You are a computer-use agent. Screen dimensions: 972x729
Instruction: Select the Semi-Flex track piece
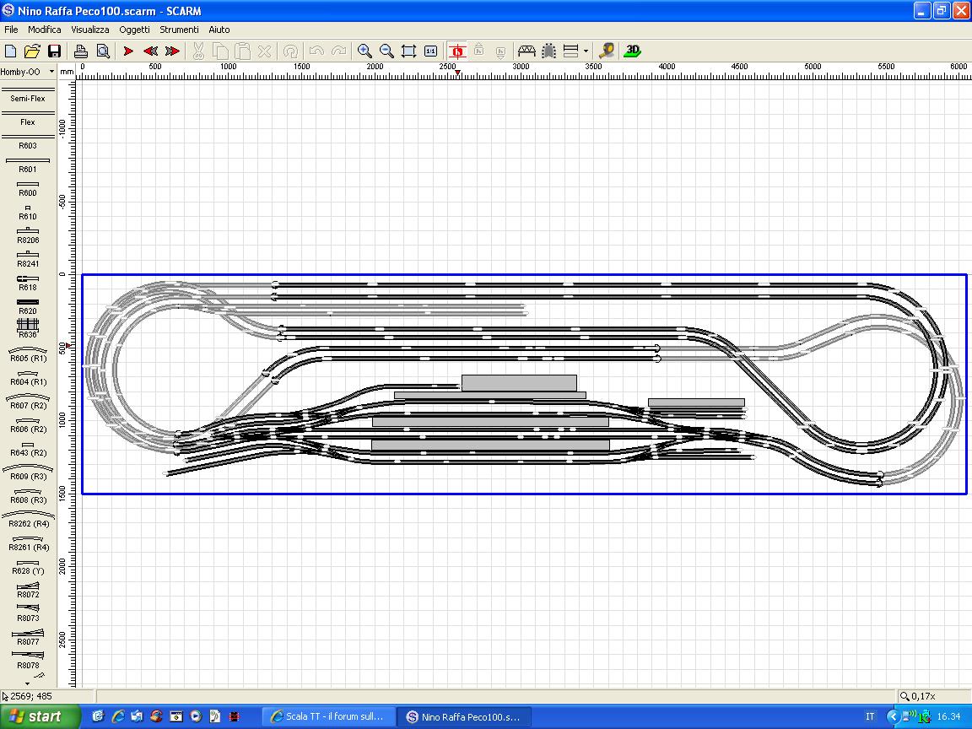[x=28, y=94]
